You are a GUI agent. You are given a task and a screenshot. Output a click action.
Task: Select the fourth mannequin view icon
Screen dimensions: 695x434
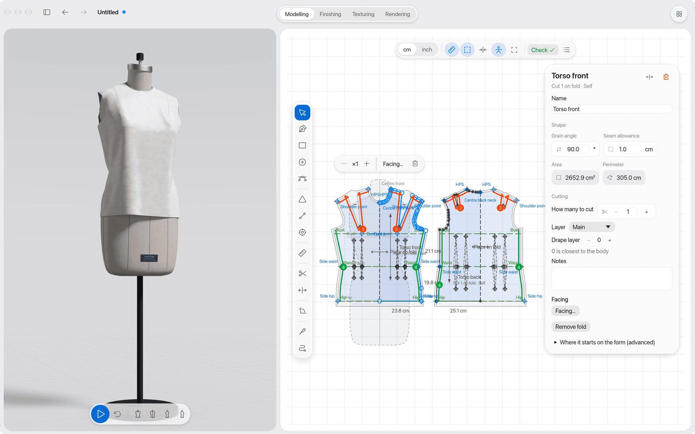pos(182,414)
